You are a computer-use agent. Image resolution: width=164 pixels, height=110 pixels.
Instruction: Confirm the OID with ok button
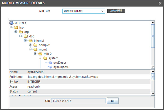113,101
